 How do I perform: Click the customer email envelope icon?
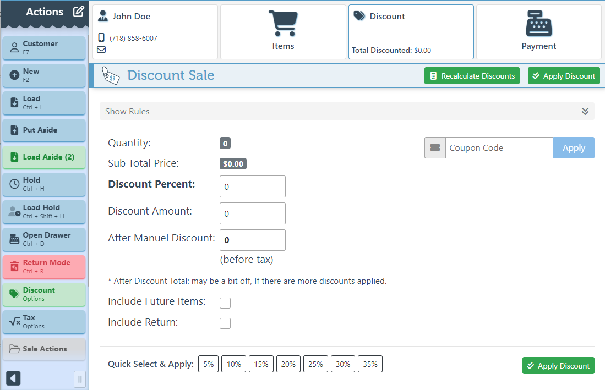click(101, 50)
